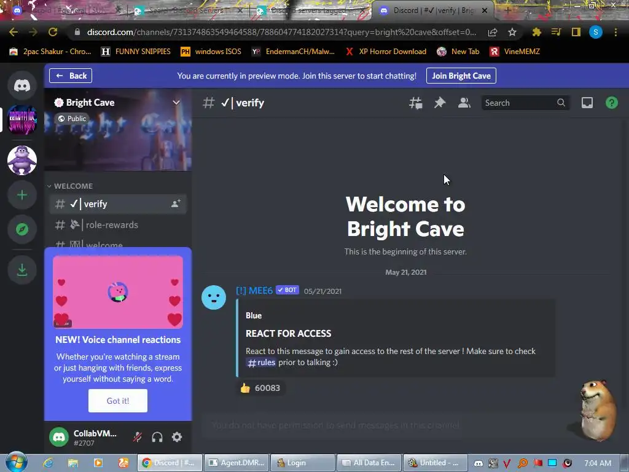Open the FUNNY SNIPPIES bookmark
The image size is (629, 472).
coord(136,52)
